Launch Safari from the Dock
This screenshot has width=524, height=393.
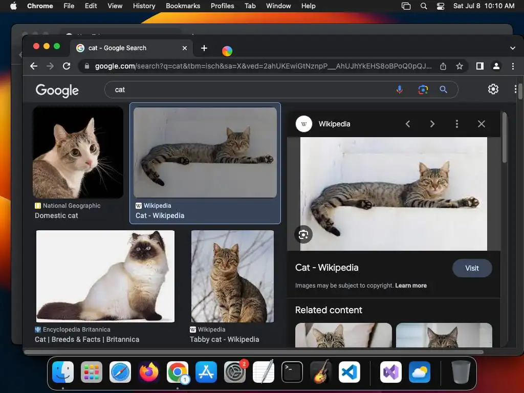(x=120, y=372)
